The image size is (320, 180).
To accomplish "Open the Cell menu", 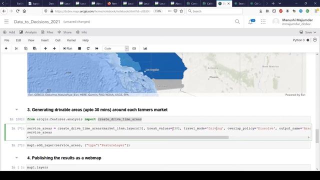I will pyautogui.click(x=58, y=40).
